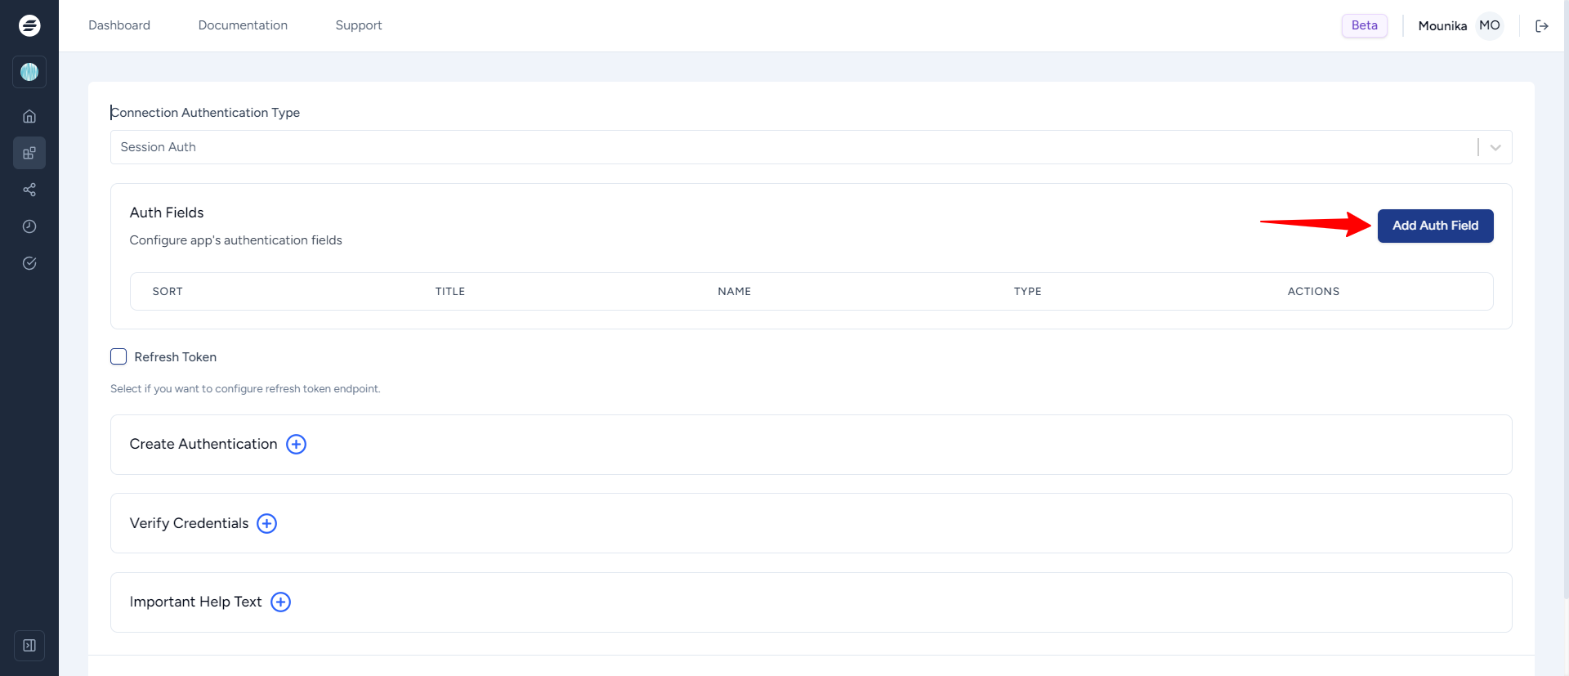Click the share connections sidebar icon

[29, 190]
